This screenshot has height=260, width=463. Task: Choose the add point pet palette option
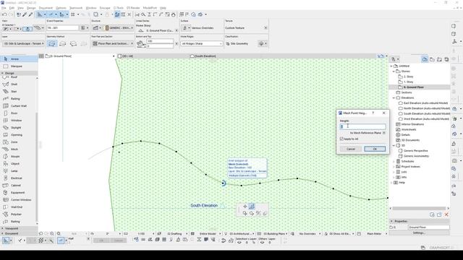click(245, 207)
